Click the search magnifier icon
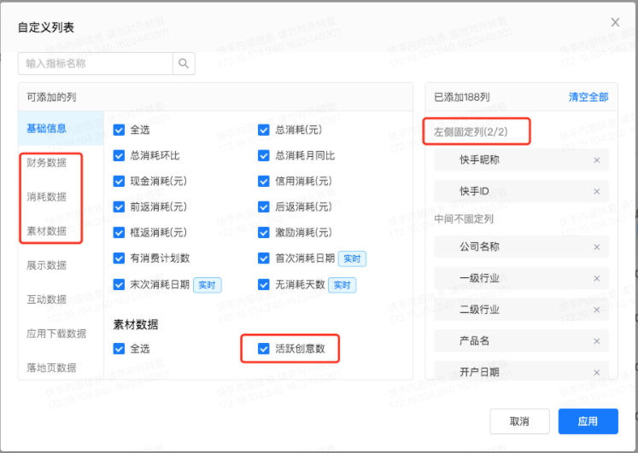Image resolution: width=638 pixels, height=453 pixels. pyautogui.click(x=184, y=63)
